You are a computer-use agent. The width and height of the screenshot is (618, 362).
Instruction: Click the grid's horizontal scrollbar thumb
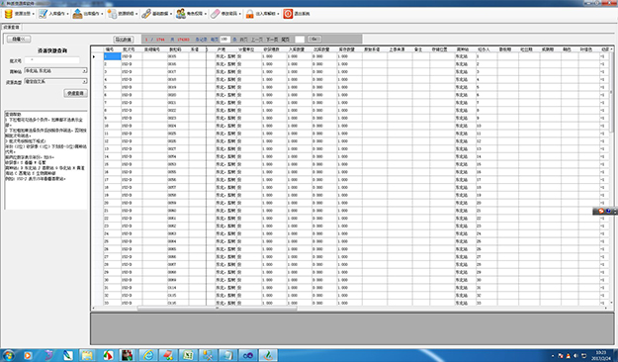coord(218,309)
